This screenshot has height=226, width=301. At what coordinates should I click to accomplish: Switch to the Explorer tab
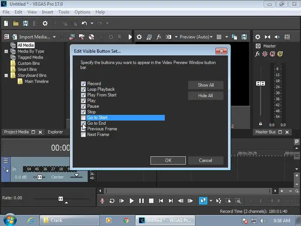(x=55, y=132)
